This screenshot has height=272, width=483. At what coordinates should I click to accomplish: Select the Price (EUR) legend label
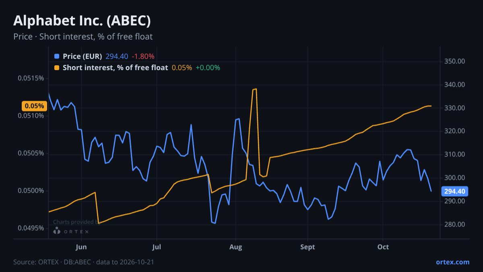[x=83, y=56]
